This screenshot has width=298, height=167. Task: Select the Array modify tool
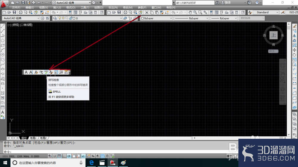tap(294, 45)
